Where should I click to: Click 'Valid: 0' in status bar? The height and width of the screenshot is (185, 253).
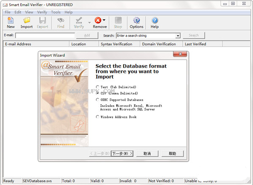point(97,181)
